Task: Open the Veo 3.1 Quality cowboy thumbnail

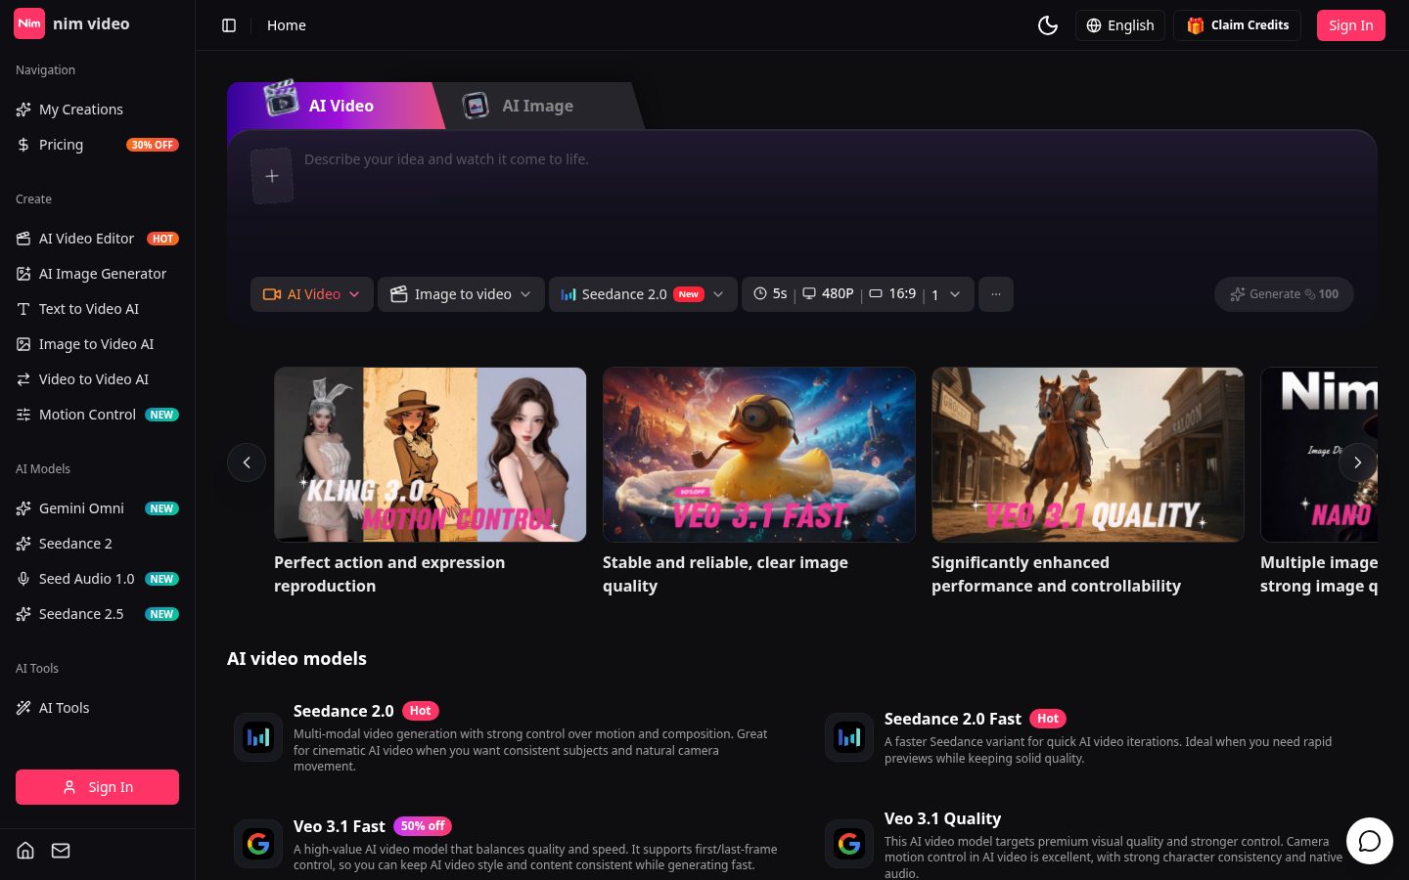Action: 1088,455
